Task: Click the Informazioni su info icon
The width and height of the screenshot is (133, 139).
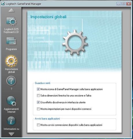Action: tap(11, 121)
